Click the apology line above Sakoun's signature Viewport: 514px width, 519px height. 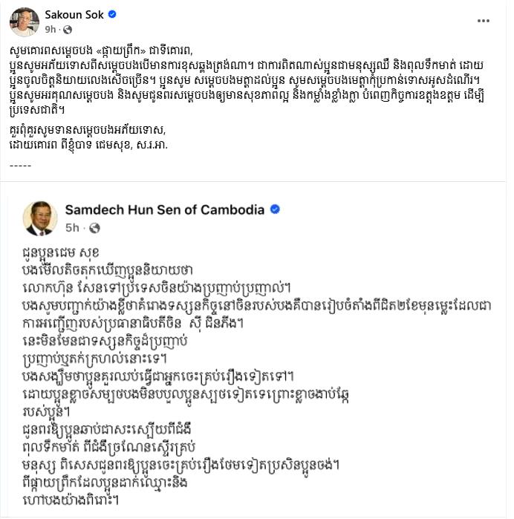pos(88,130)
